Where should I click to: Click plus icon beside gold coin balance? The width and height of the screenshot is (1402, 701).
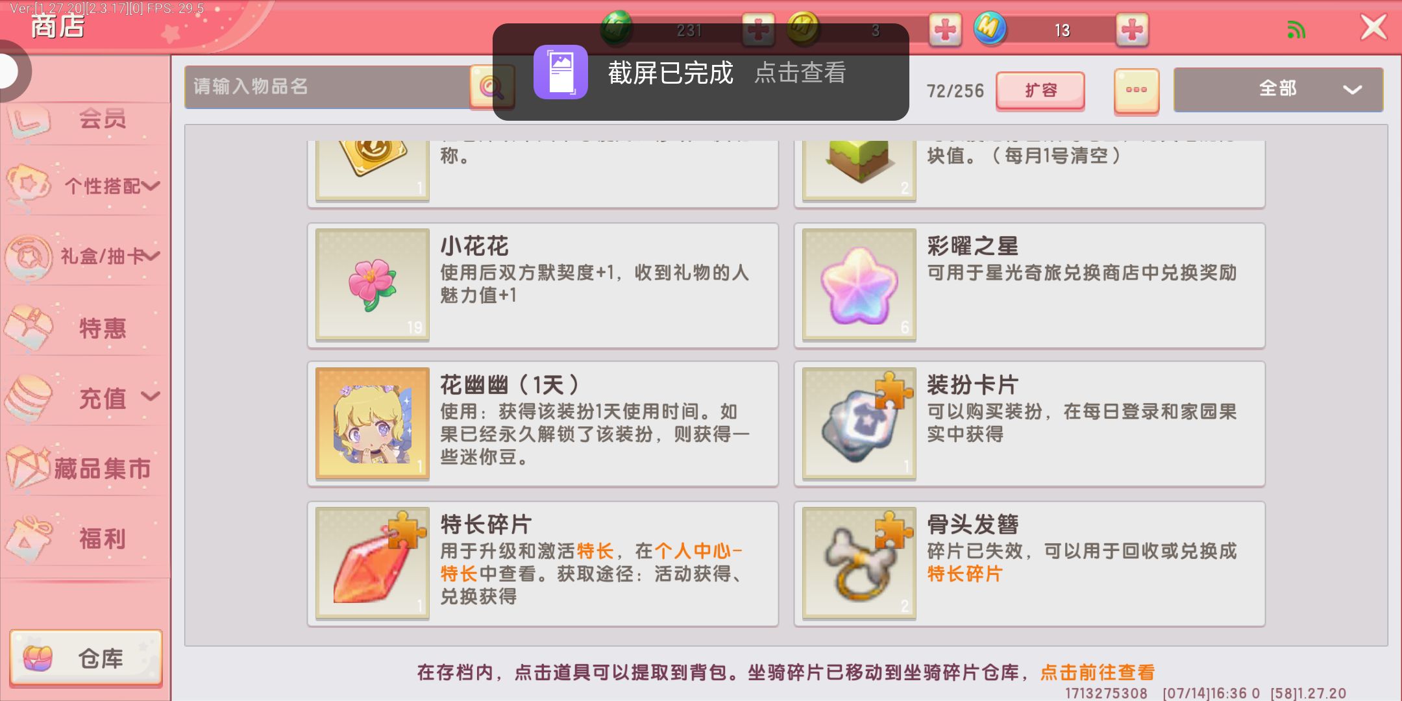[x=945, y=30]
